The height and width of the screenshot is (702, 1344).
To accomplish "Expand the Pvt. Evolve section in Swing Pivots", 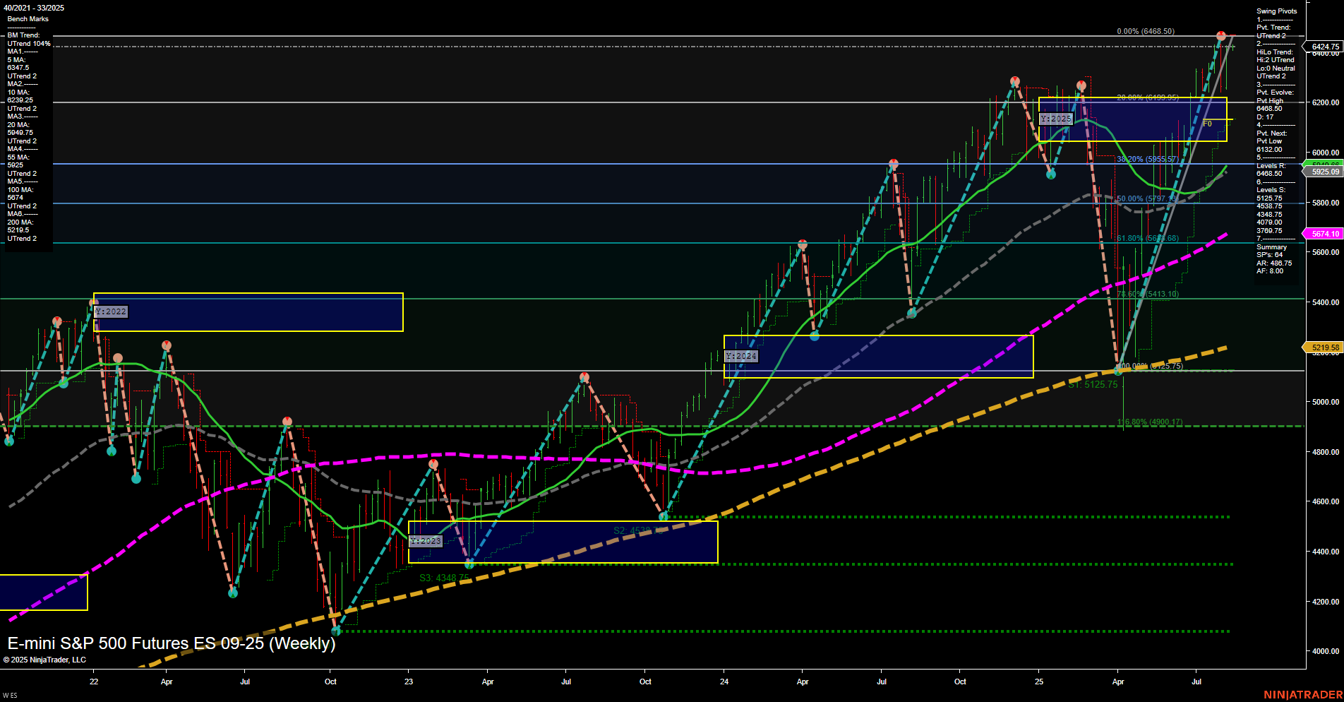I will (1274, 92).
